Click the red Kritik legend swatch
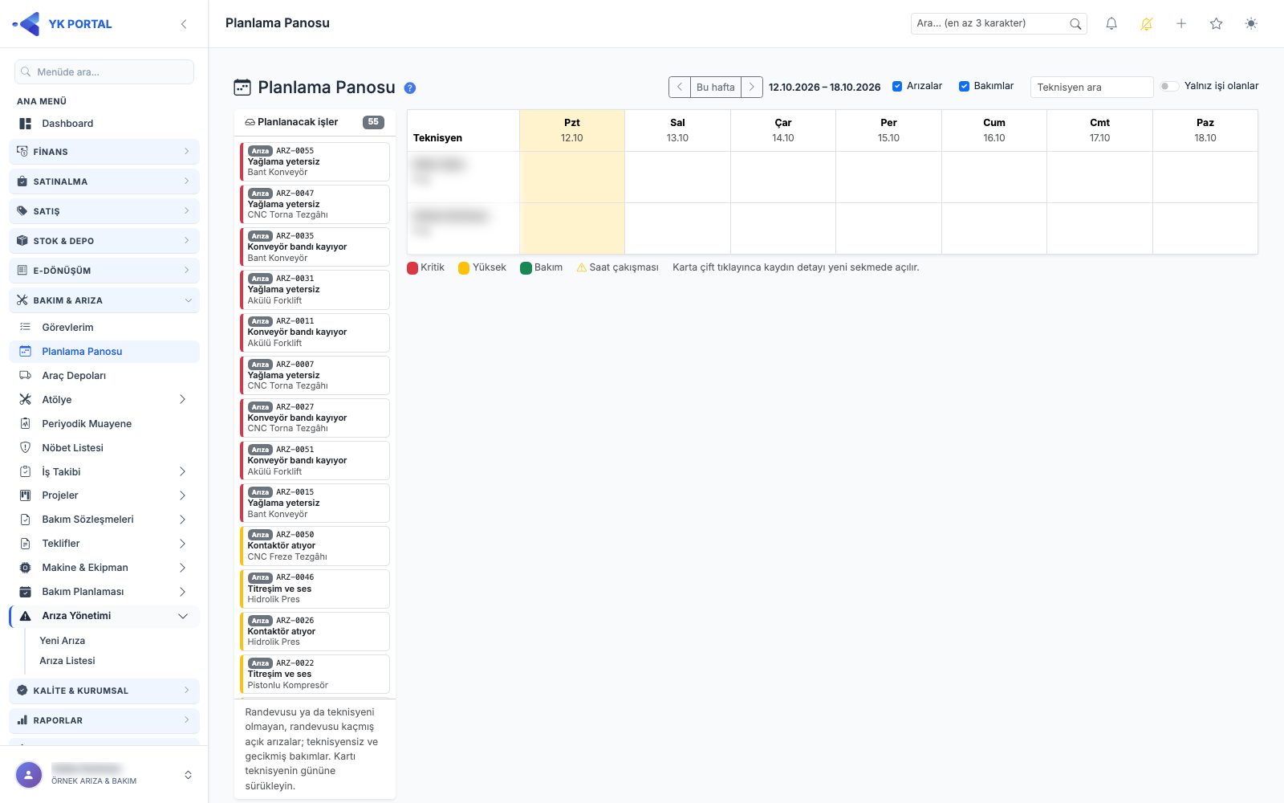Viewport: 1284px width, 803px height. 412,268
